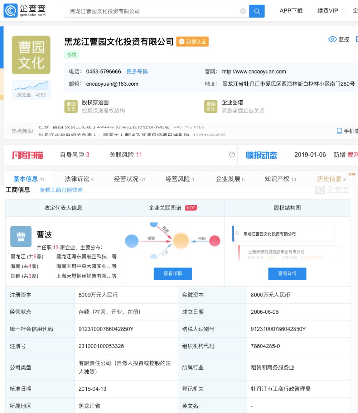Click the blue search magnifier button

[x=257, y=11]
